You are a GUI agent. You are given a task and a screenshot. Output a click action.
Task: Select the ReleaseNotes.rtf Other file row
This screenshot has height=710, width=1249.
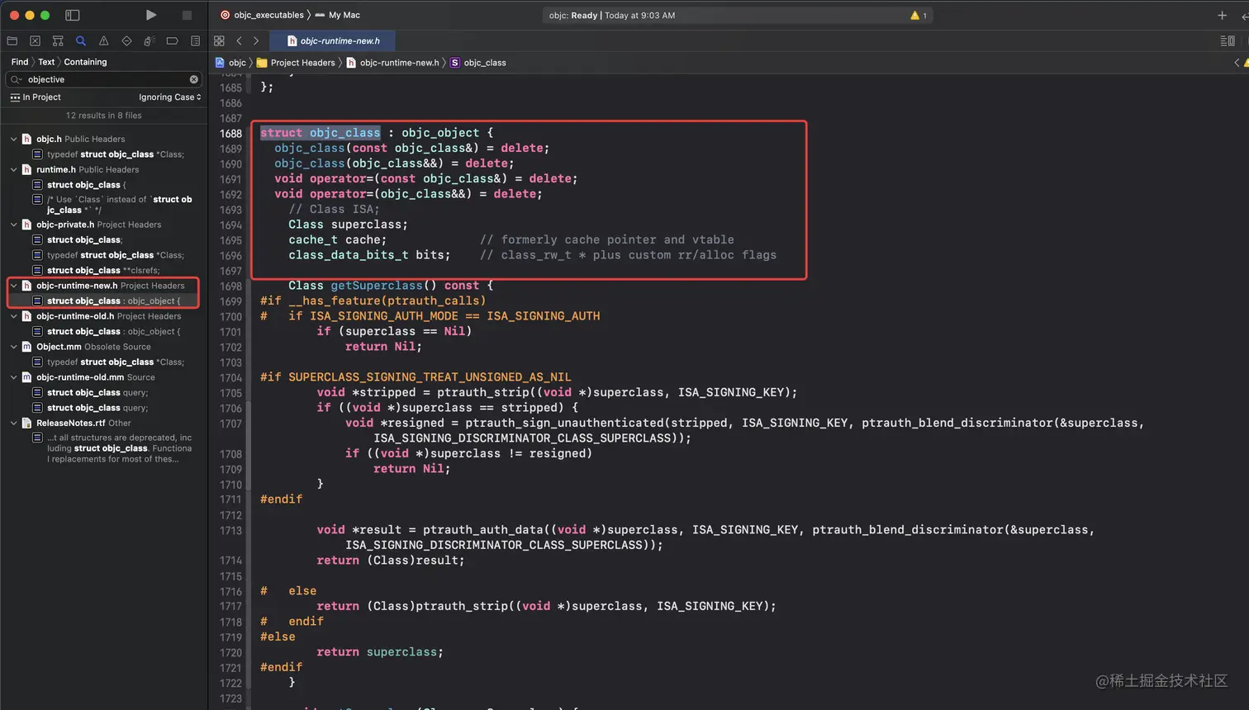(104, 423)
